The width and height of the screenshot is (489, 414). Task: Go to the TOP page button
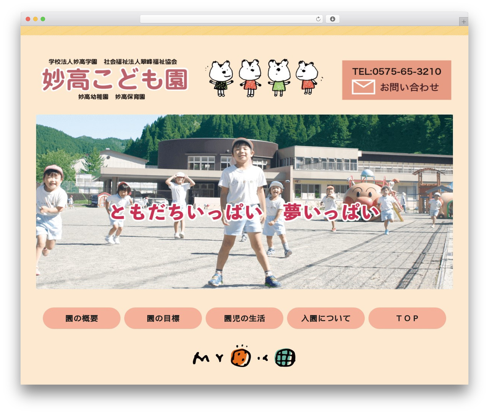click(x=407, y=318)
